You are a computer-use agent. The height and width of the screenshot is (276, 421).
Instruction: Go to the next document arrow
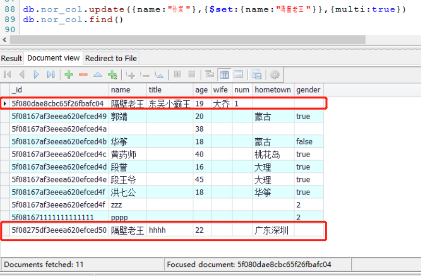(36, 75)
